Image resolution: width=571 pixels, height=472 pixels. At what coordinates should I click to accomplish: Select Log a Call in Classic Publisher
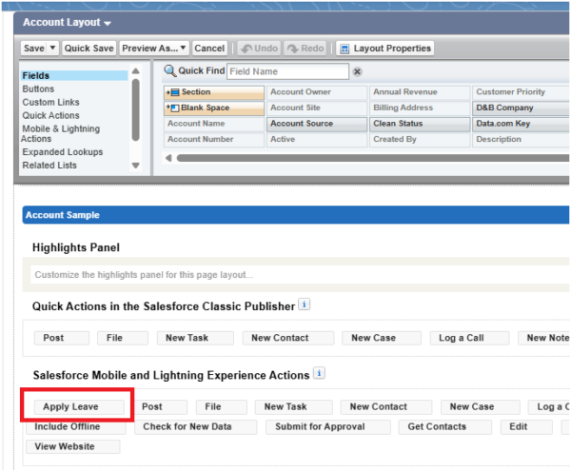click(469, 339)
